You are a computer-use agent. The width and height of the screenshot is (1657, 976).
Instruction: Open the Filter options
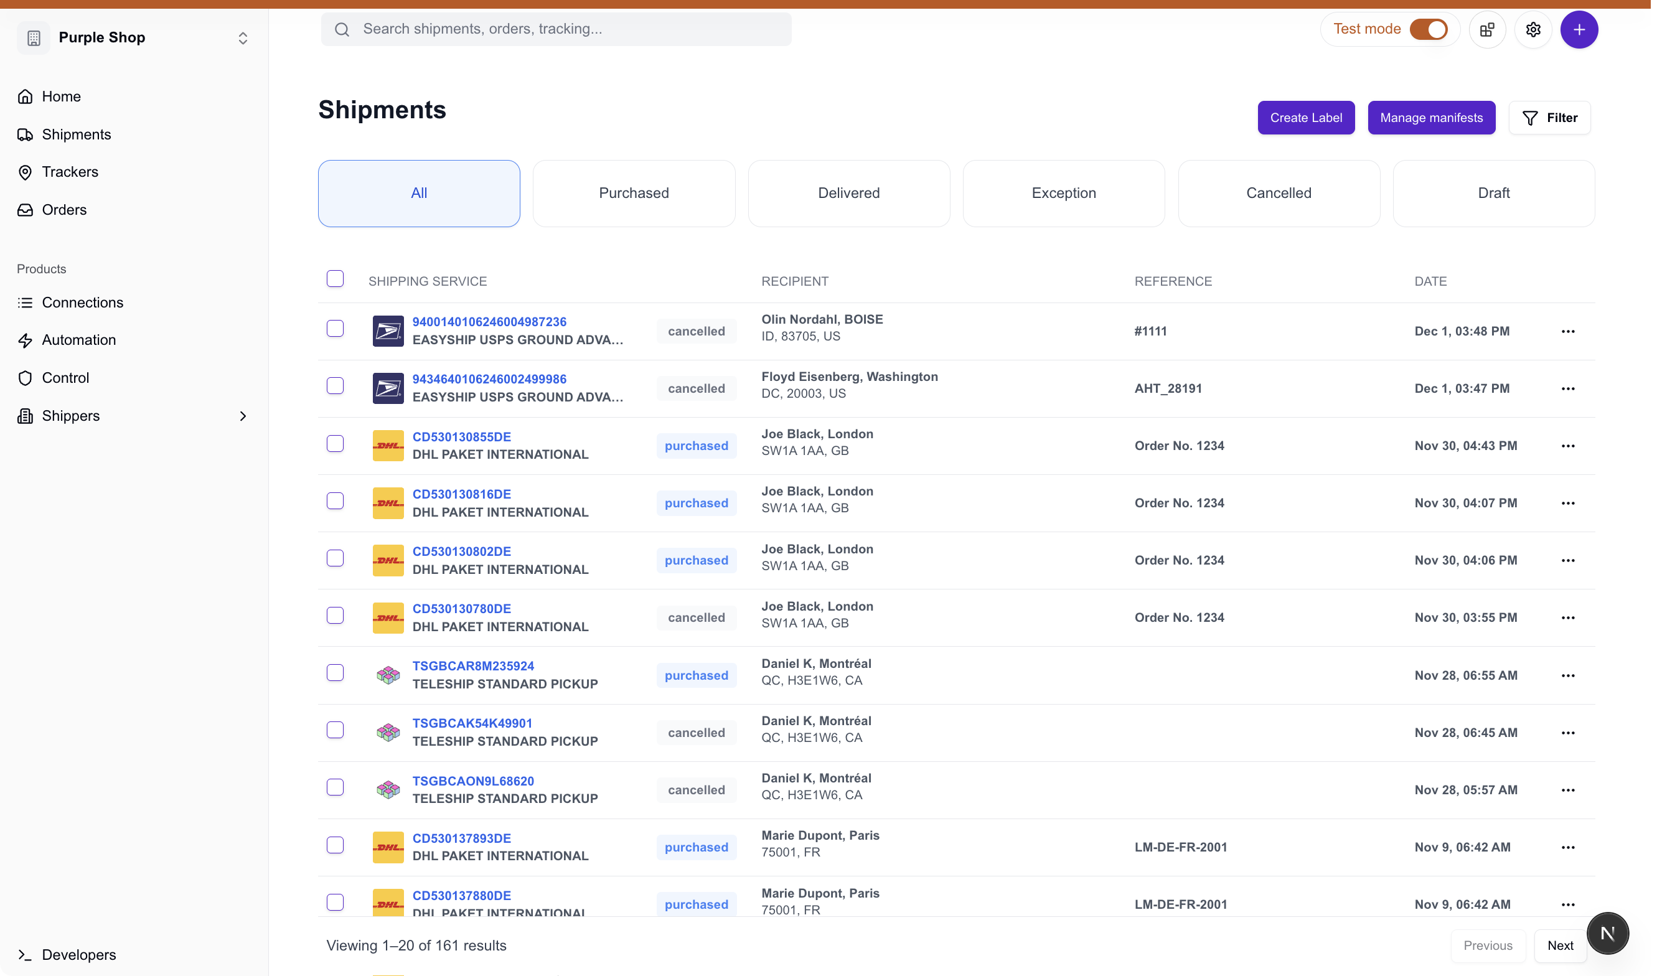(1549, 118)
